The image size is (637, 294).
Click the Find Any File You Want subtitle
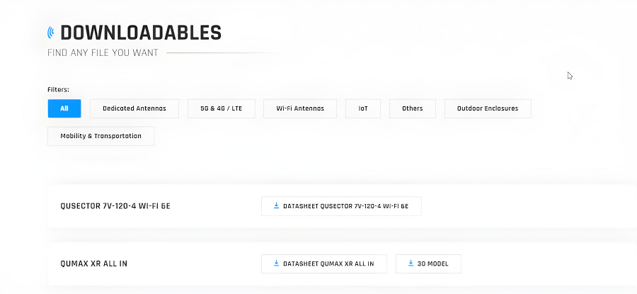(x=103, y=53)
